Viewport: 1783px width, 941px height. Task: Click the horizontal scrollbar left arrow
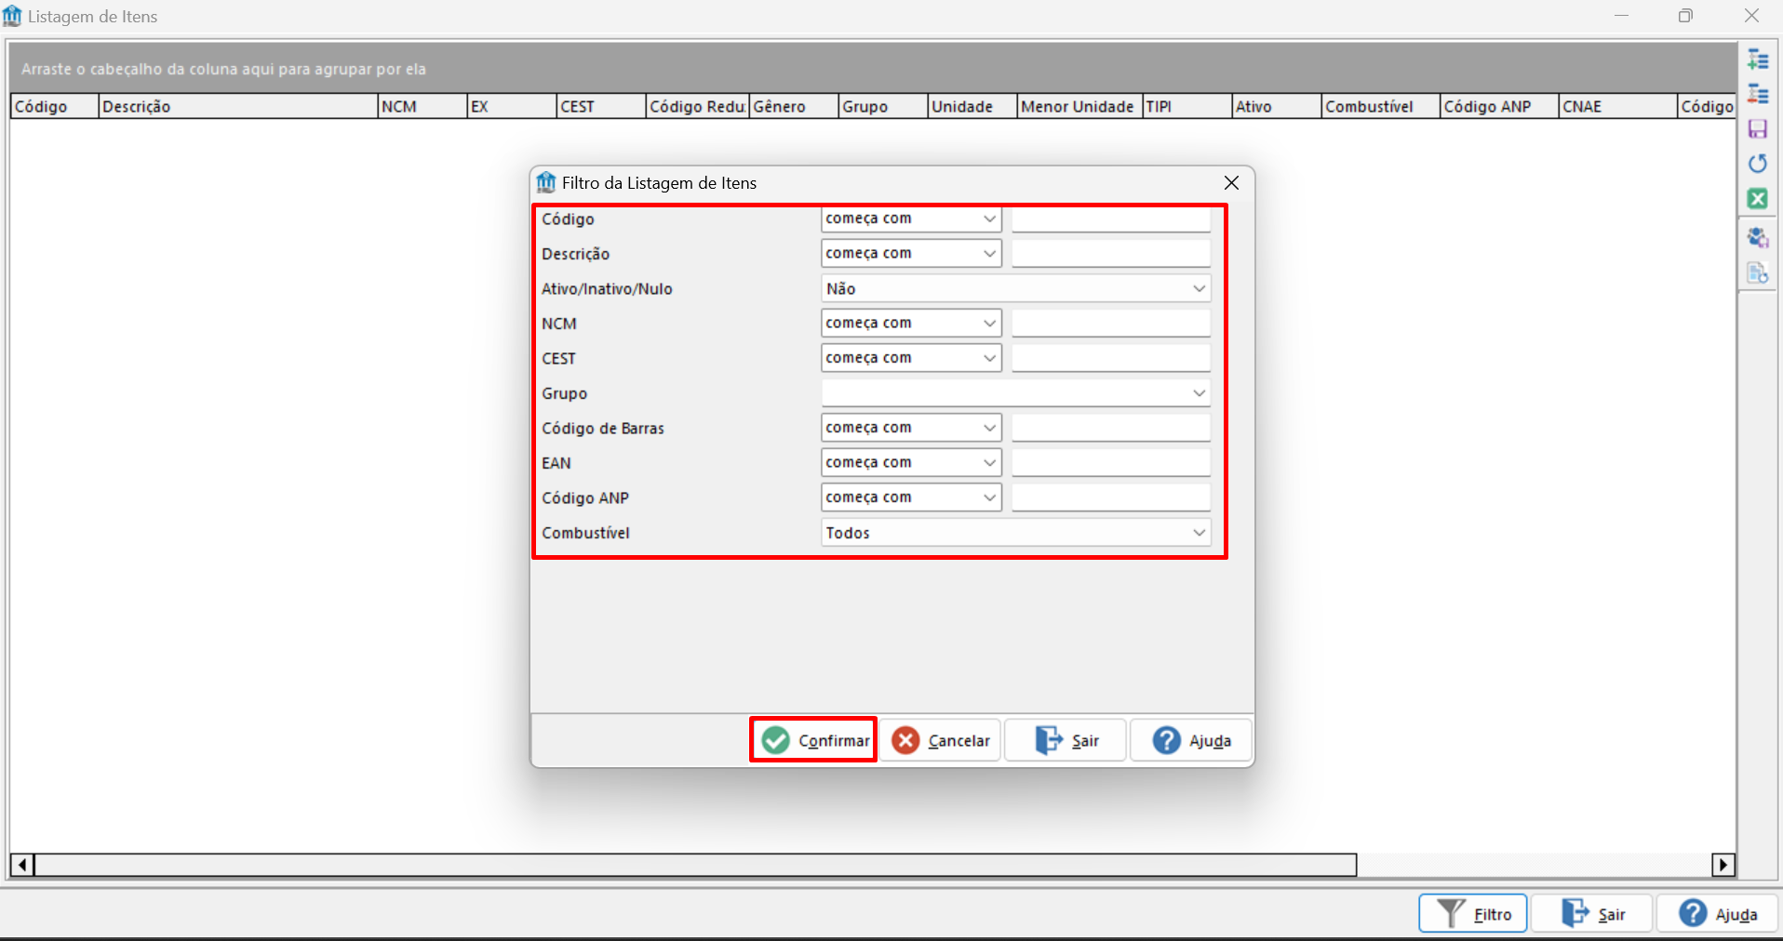point(22,865)
